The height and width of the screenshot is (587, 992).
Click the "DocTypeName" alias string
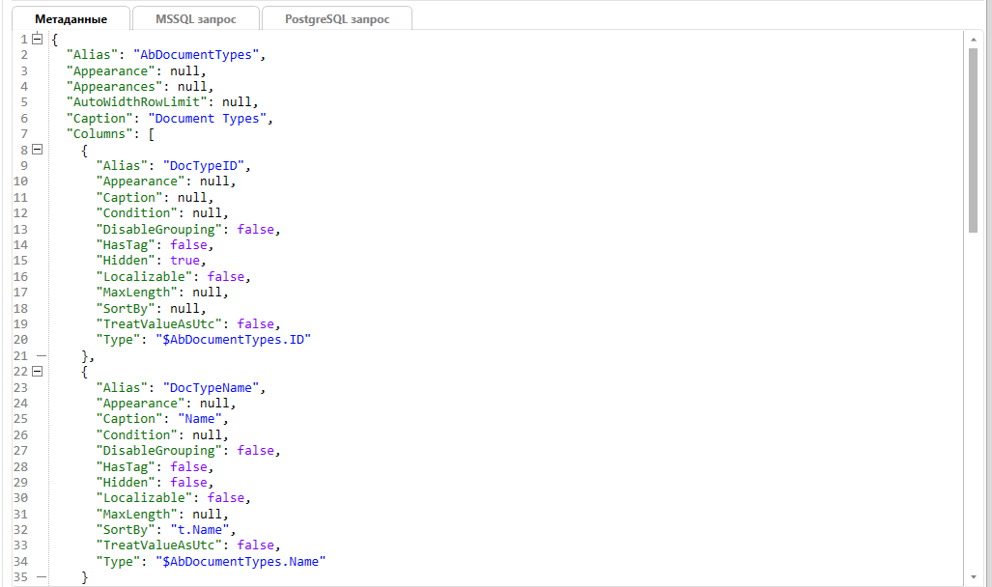[x=211, y=388]
